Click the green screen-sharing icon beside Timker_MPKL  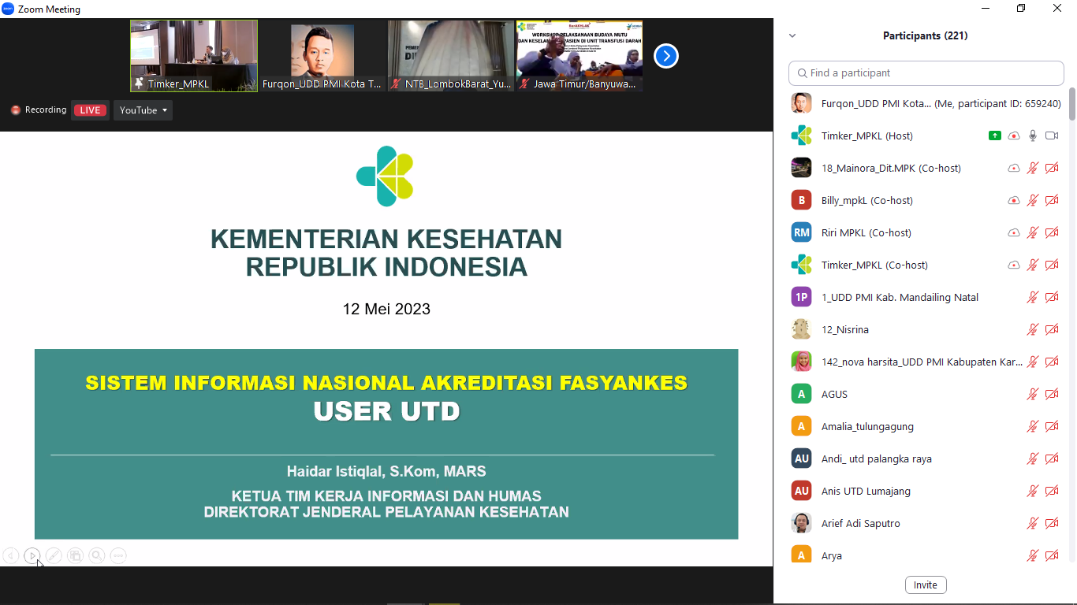tap(994, 135)
